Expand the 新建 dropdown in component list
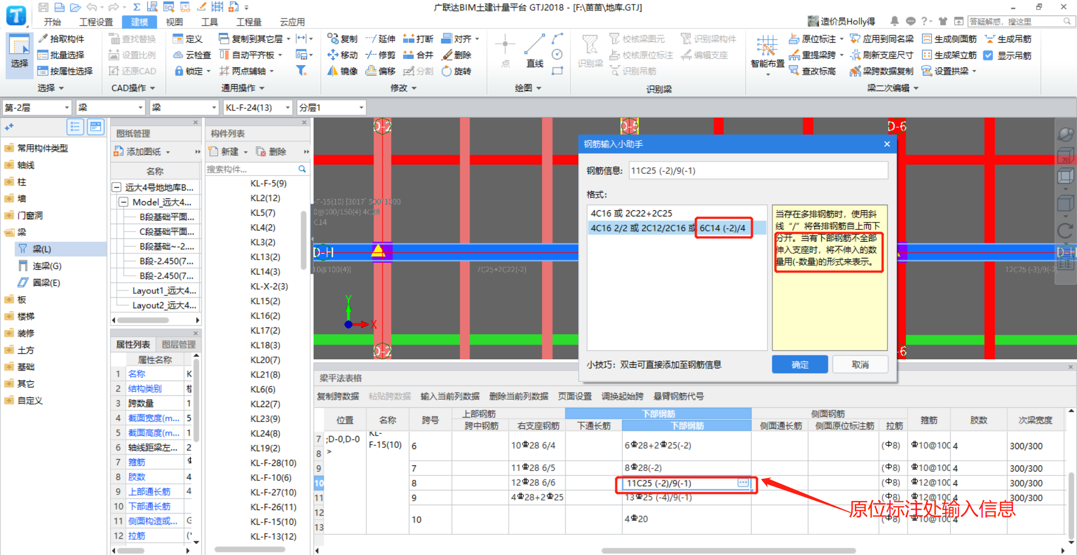 point(245,152)
